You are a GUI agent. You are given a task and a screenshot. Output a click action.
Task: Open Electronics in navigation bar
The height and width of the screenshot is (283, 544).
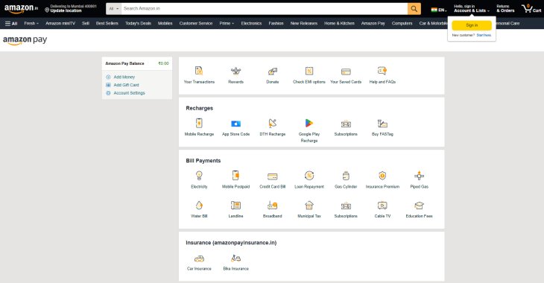click(251, 23)
